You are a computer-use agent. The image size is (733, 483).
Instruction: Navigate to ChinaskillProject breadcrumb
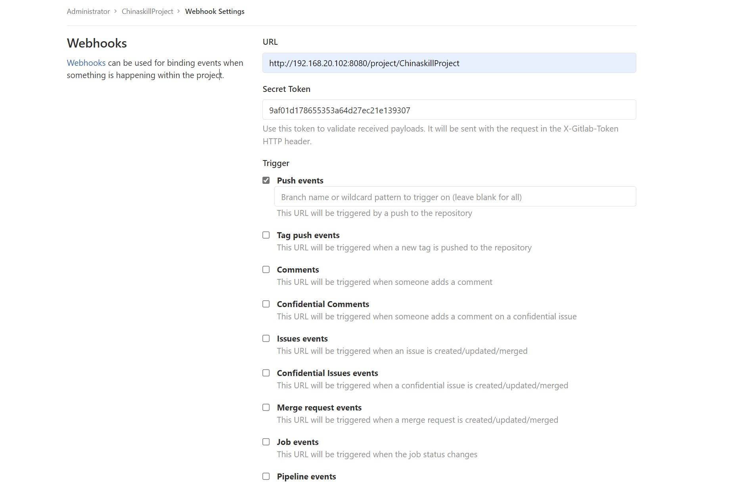tap(147, 11)
